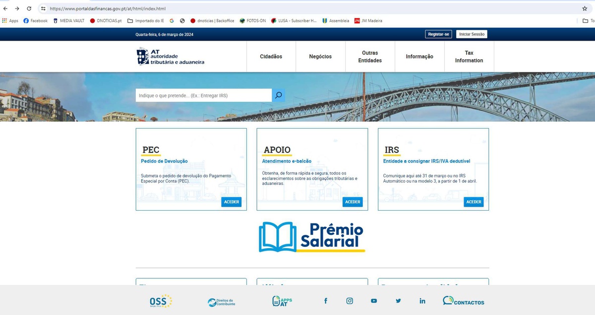Click the AT autoridade tributária logo
Screen dimensions: 595x315
[x=171, y=56]
